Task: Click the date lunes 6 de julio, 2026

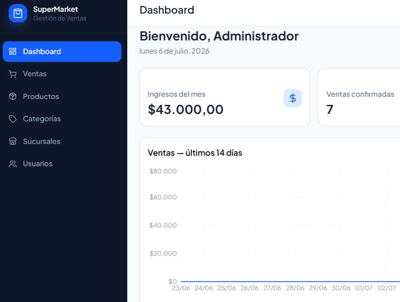Action: pyautogui.click(x=175, y=51)
